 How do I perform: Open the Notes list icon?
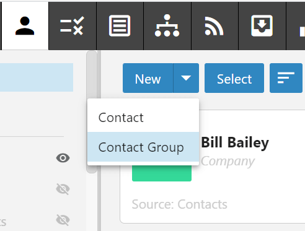pos(120,26)
